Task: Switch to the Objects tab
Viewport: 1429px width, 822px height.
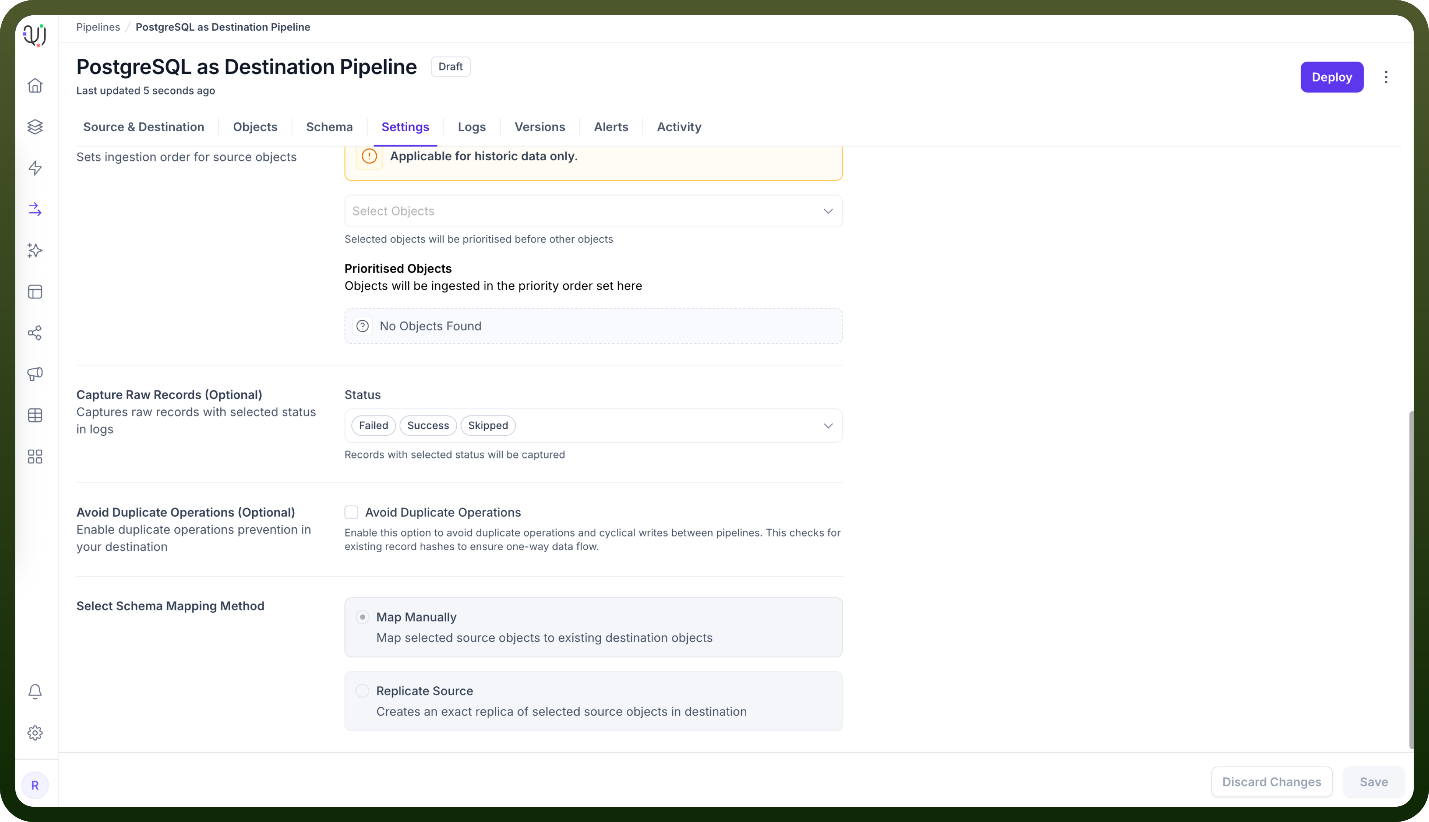Action: 255,127
